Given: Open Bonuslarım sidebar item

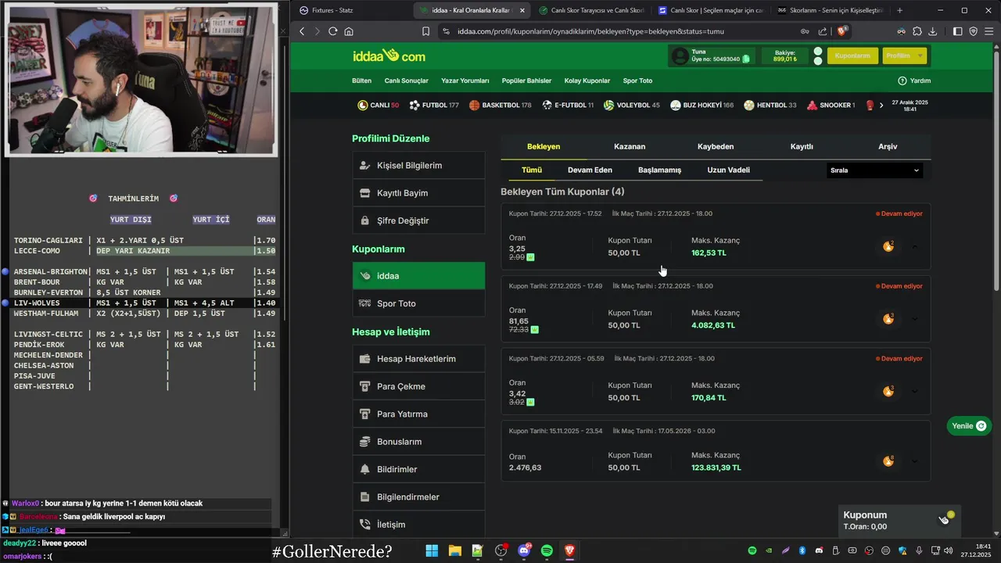Looking at the screenshot, I should point(418,442).
